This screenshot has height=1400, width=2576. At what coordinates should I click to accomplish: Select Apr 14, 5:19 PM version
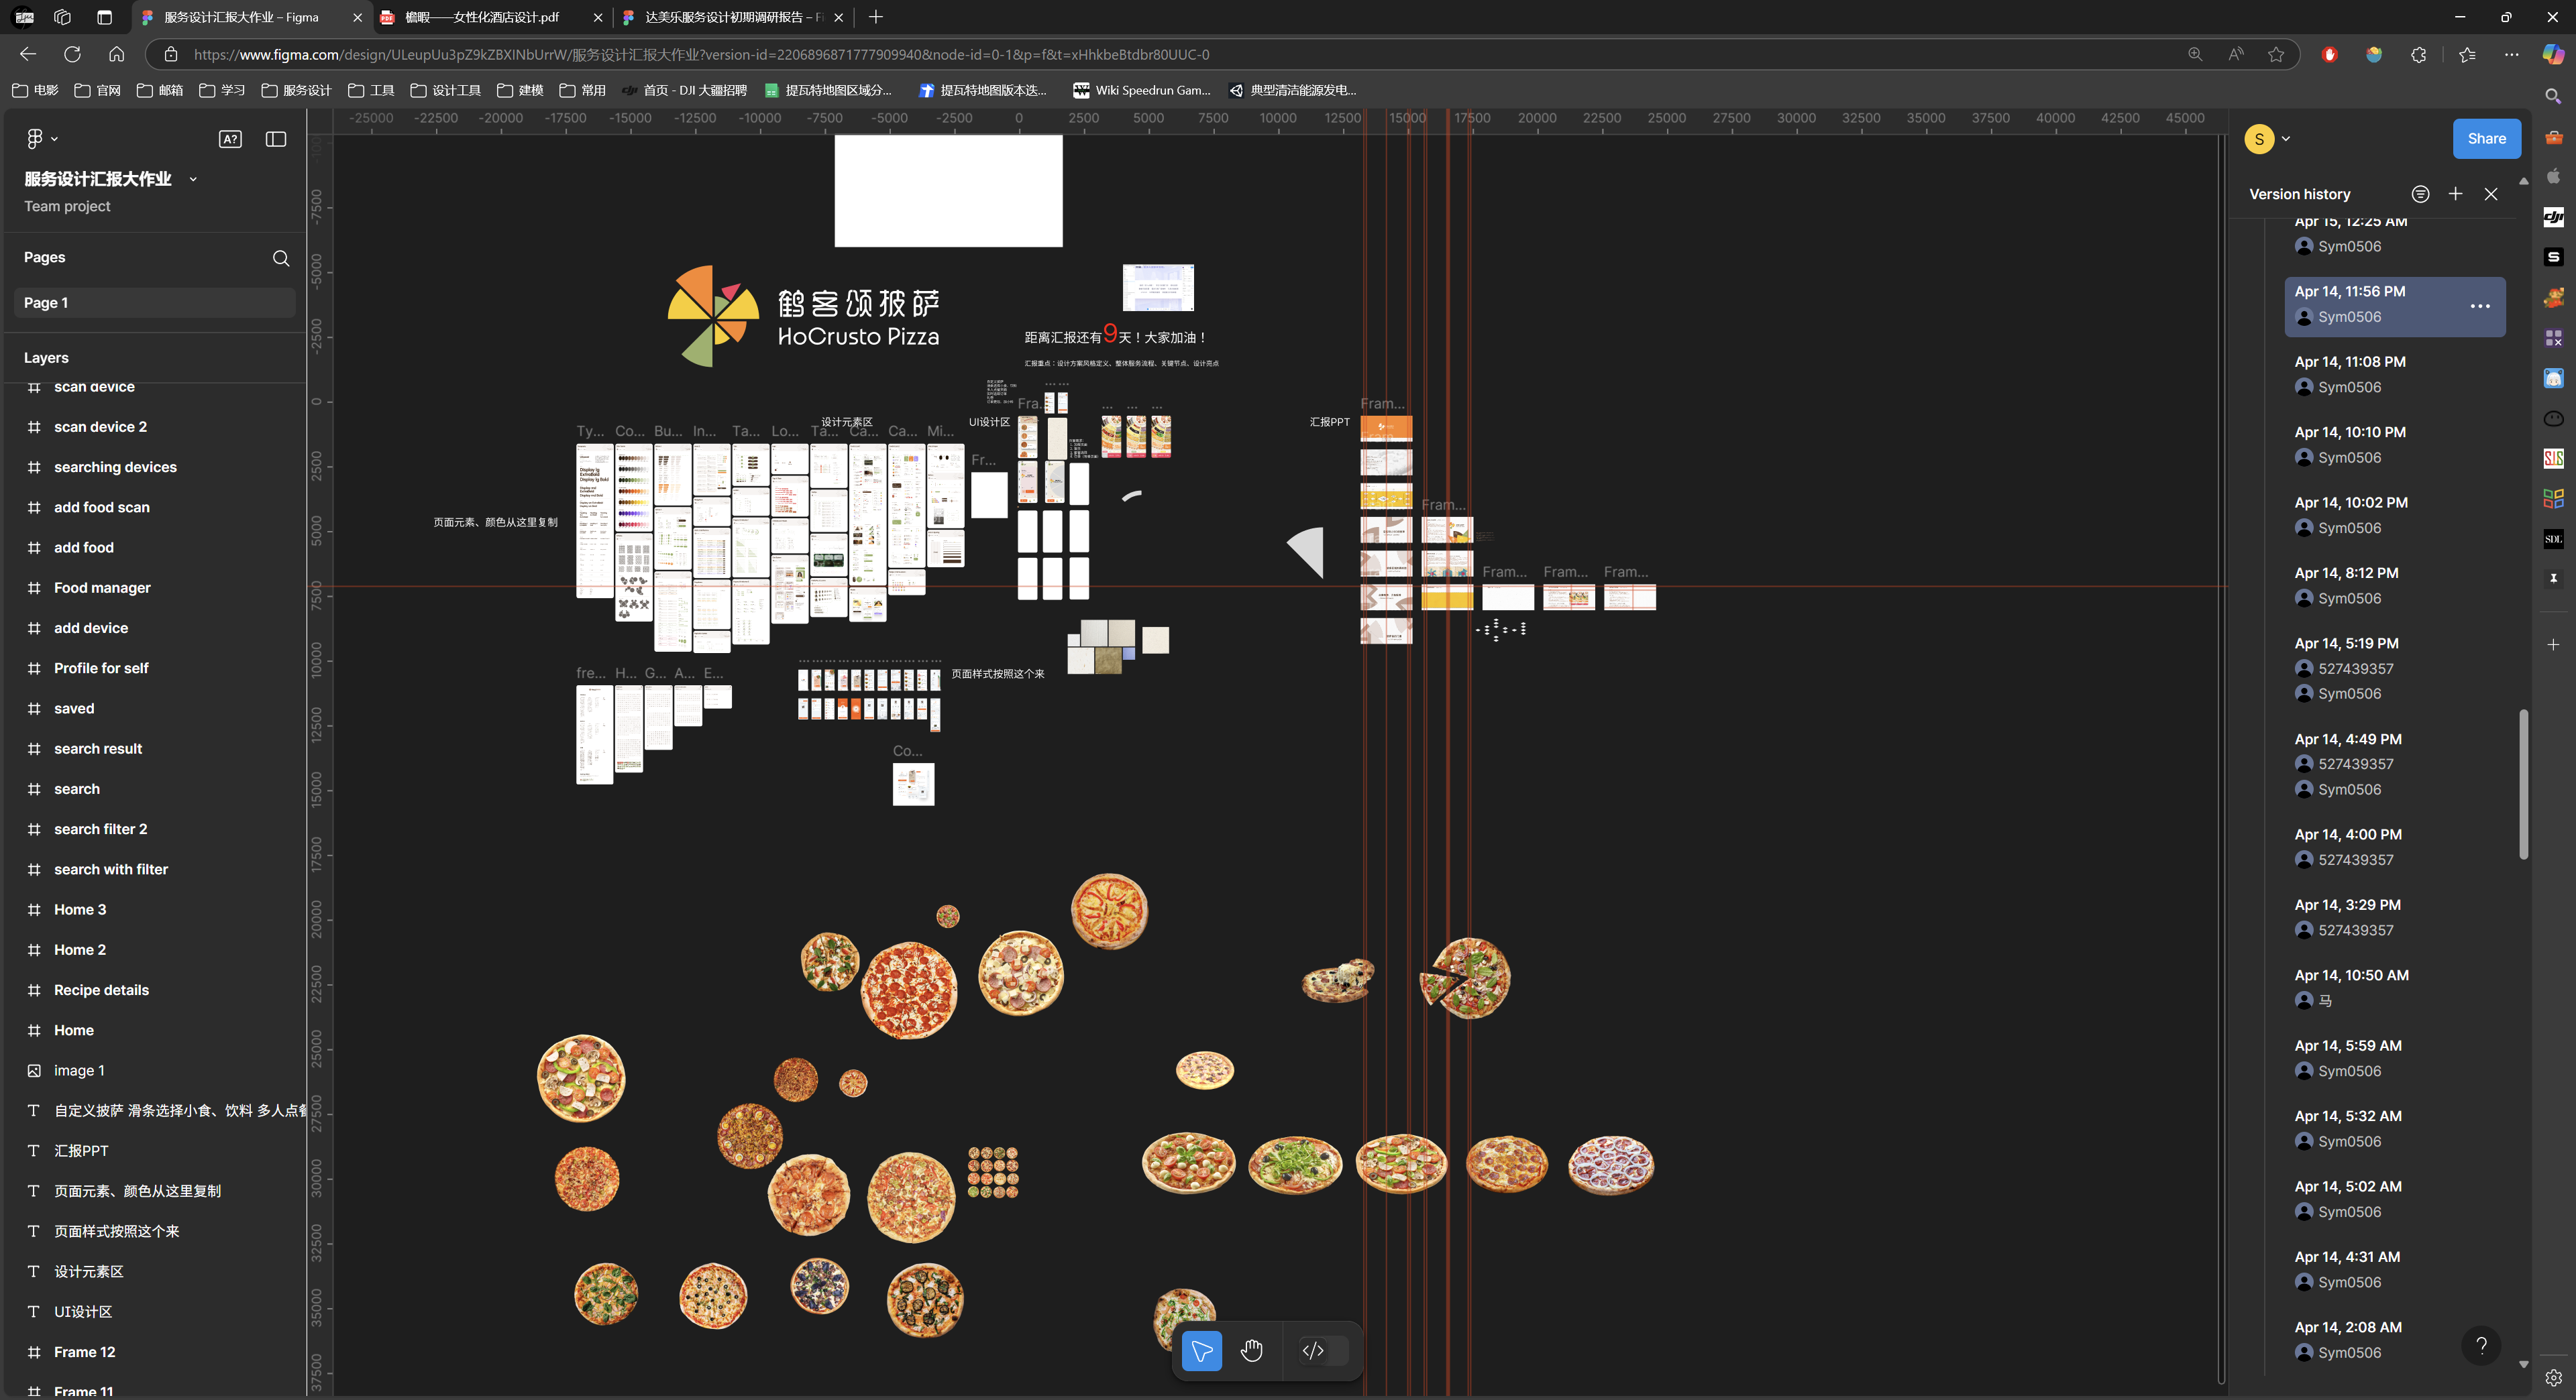tap(2395, 668)
